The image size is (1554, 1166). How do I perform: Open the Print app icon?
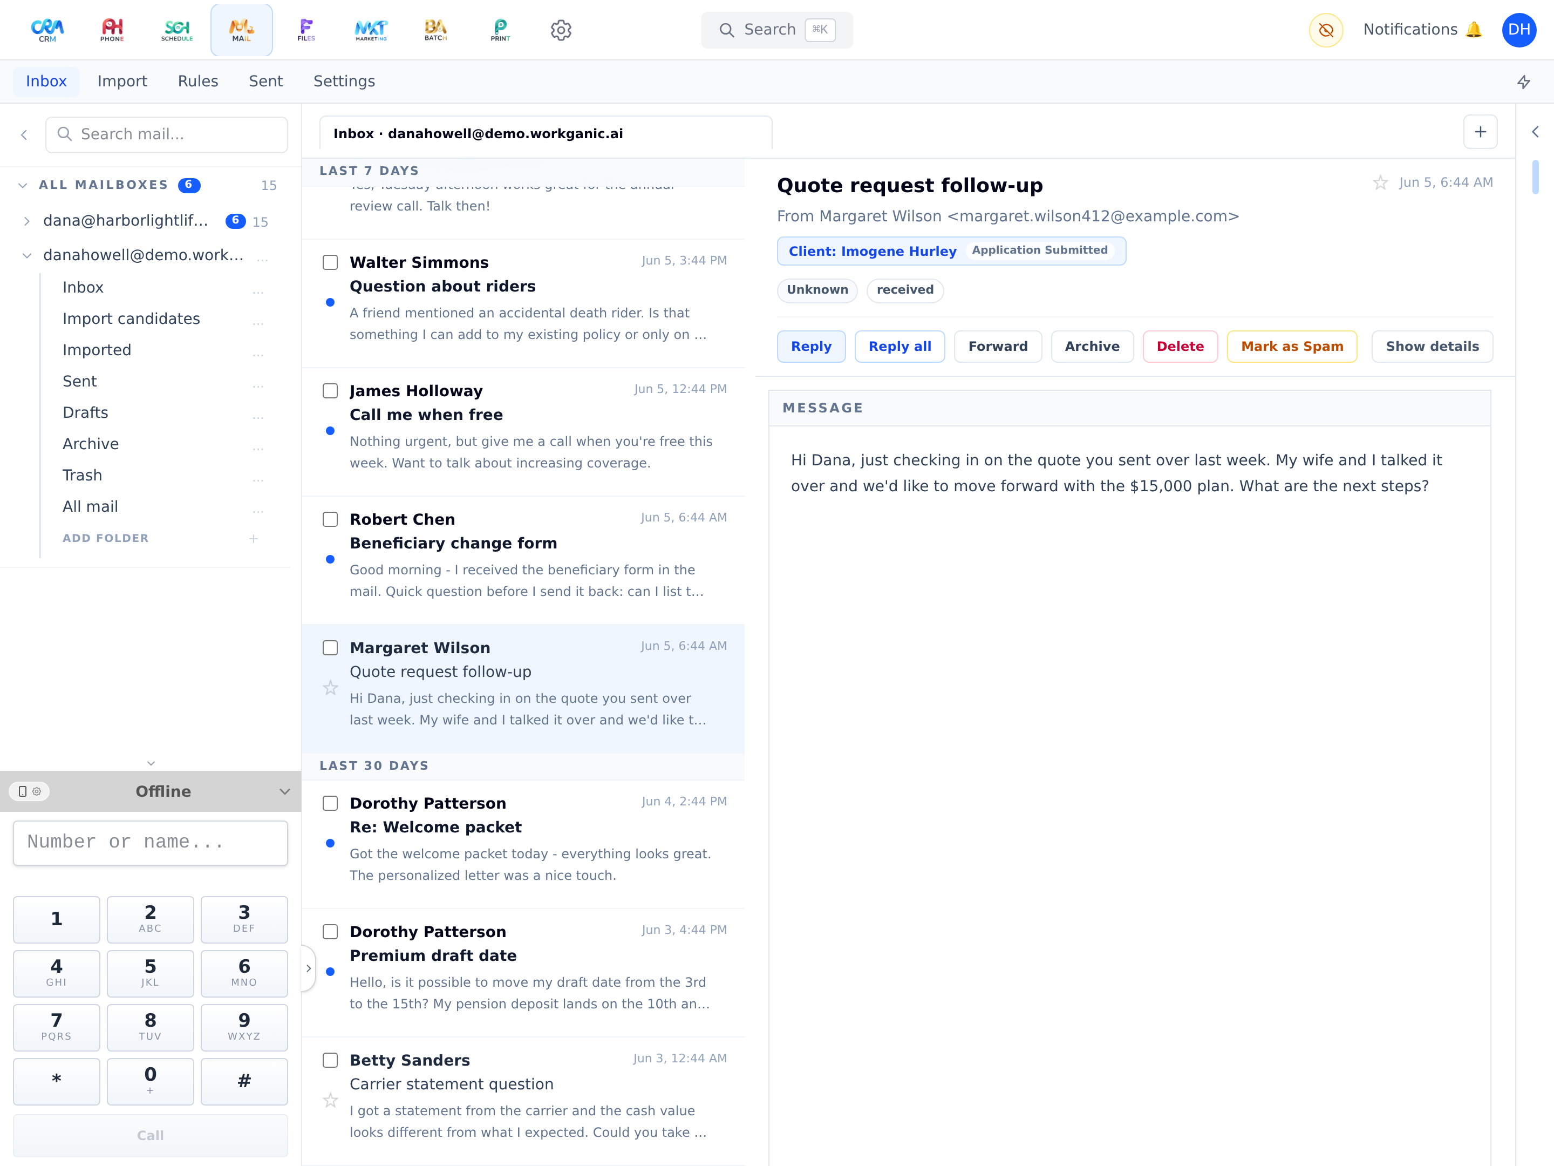500,30
